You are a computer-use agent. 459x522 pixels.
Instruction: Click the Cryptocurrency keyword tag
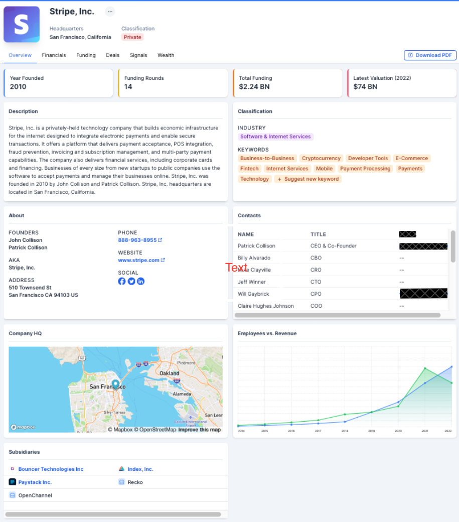tap(321, 159)
